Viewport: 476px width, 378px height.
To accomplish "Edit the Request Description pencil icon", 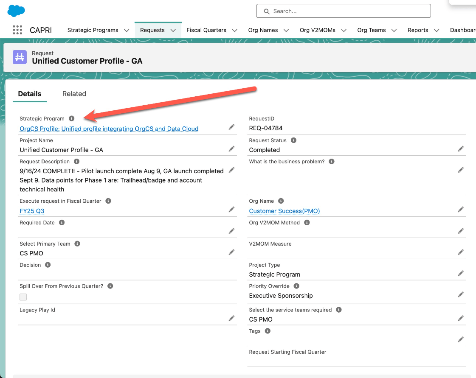I will click(231, 170).
